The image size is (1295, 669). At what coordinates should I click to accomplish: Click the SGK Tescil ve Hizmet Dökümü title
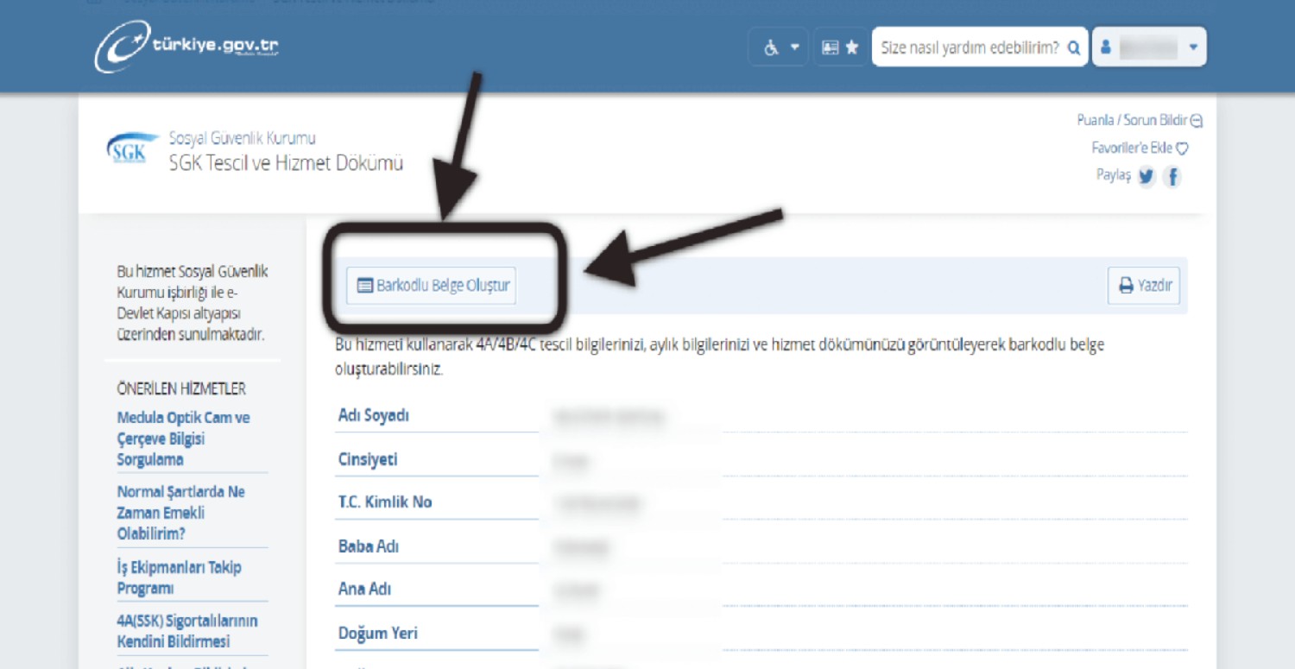click(286, 163)
